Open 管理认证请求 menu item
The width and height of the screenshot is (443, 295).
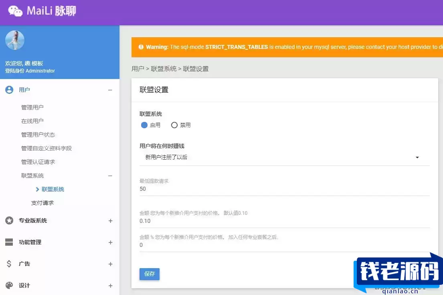pyautogui.click(x=38, y=162)
